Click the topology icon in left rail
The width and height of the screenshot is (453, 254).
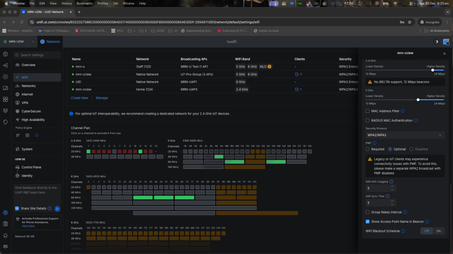coord(5,65)
